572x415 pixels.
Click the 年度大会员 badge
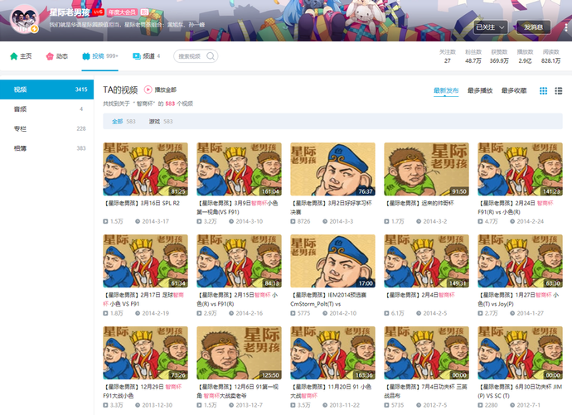122,12
